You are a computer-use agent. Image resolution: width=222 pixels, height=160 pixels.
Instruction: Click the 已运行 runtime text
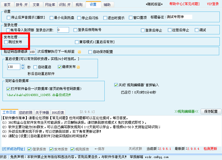(x=138, y=92)
